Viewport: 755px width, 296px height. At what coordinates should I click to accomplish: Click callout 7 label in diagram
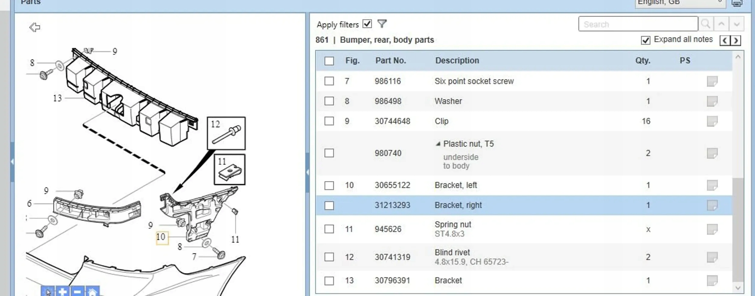[194, 257]
